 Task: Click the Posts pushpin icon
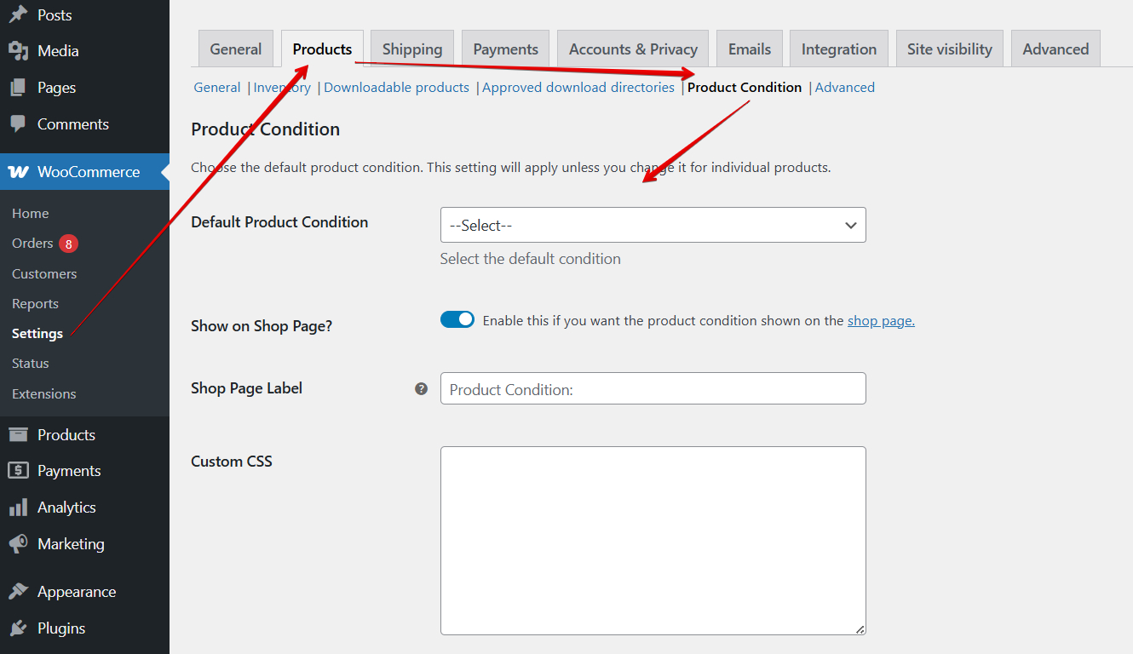click(18, 14)
